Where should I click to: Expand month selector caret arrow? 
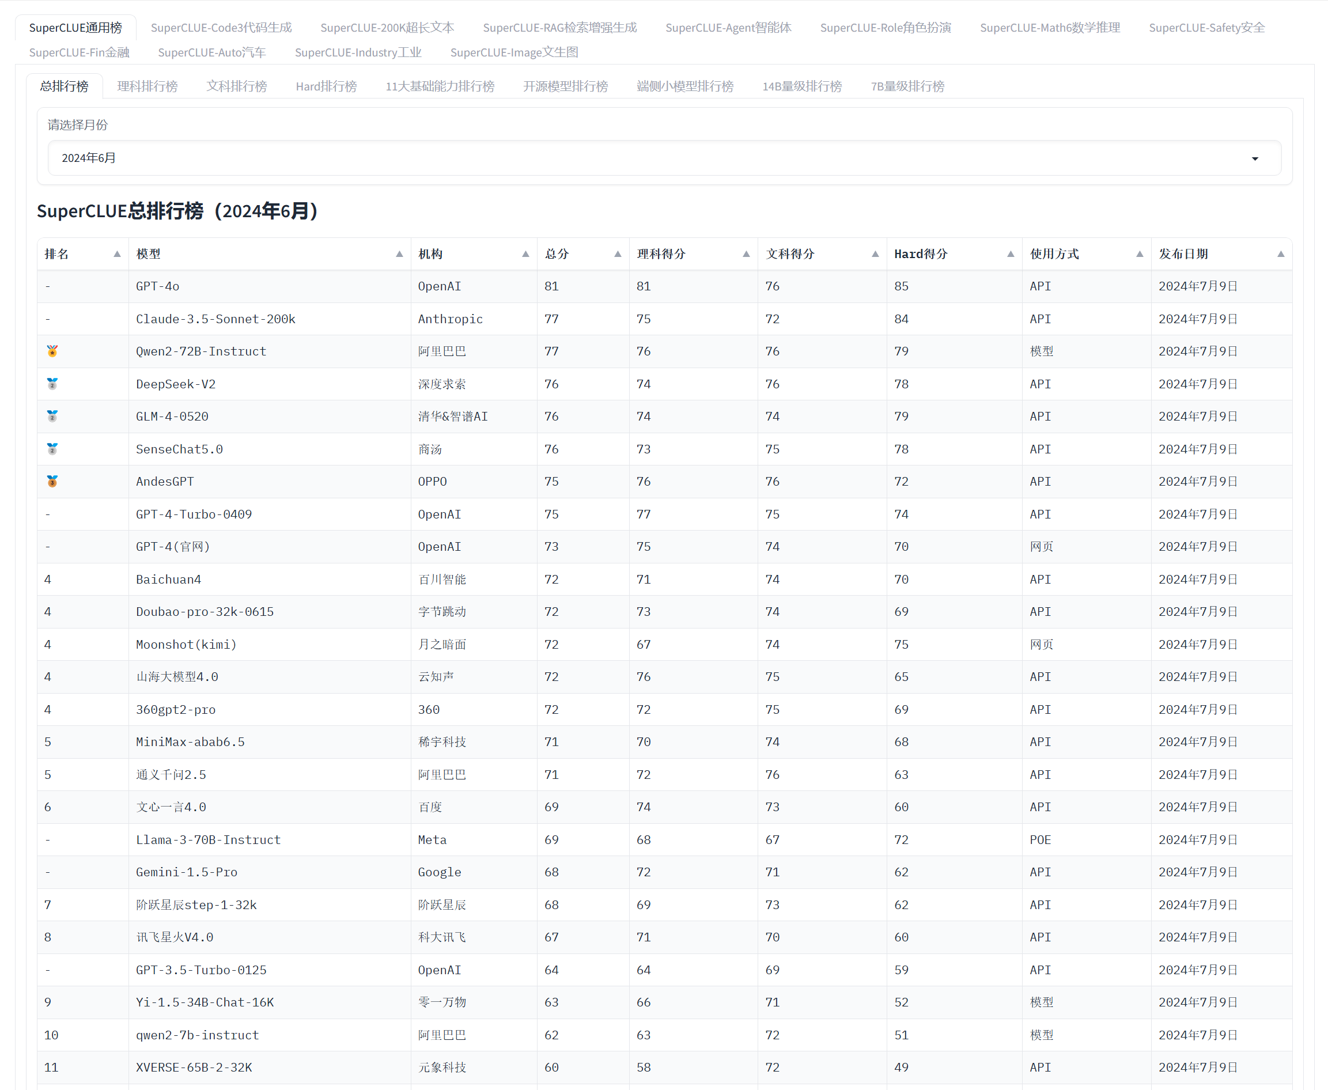[1254, 158]
